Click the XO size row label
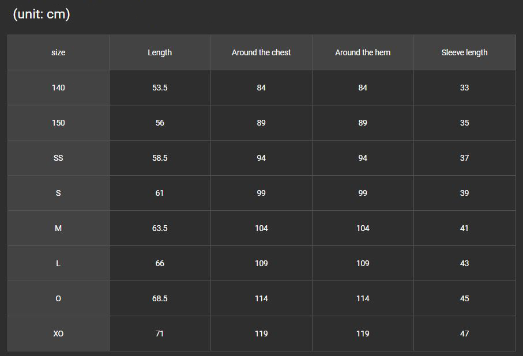This screenshot has height=356, width=523. [x=58, y=334]
